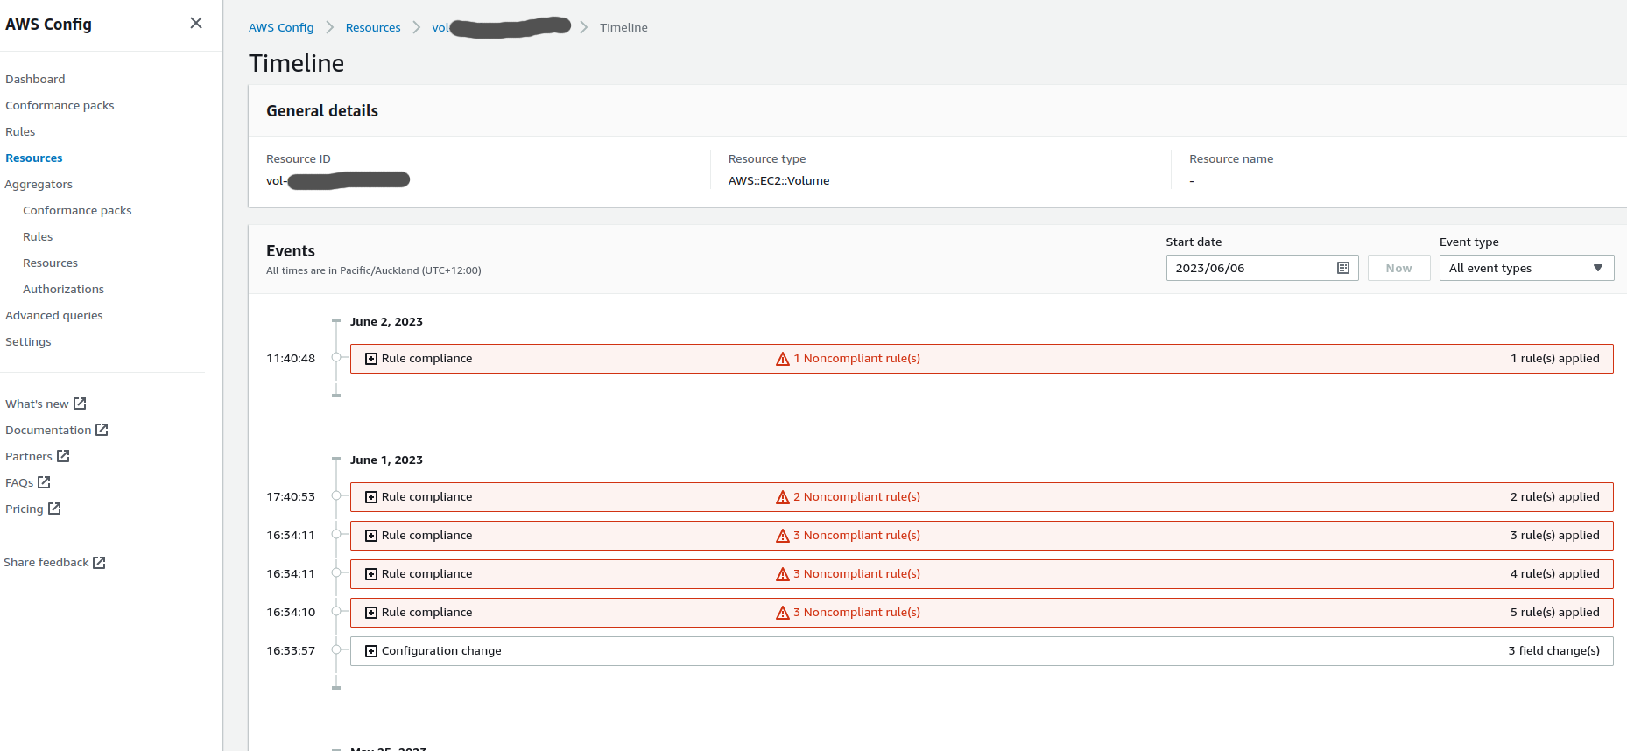Open the Documentation external link icon
Image resolution: width=1627 pixels, height=751 pixels.
[x=102, y=429]
